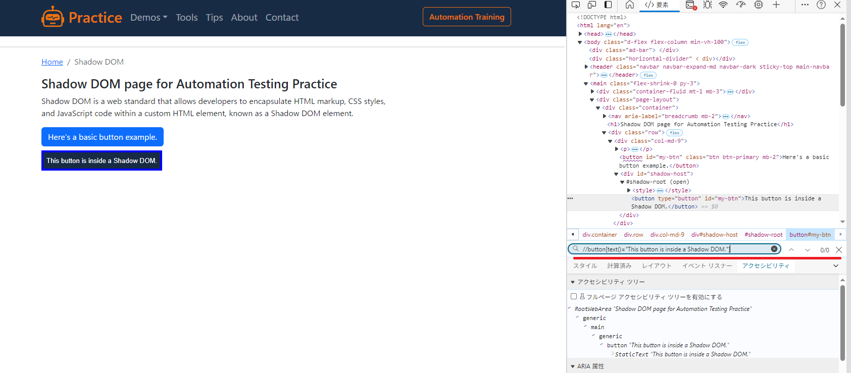This screenshot has height=373, width=851.
Task: Click the Automation Training button
Action: click(x=467, y=17)
